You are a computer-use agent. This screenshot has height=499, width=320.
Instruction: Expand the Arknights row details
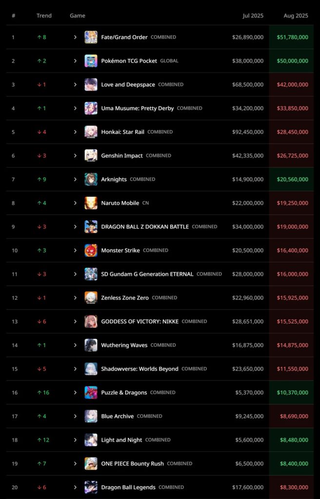tap(75, 179)
